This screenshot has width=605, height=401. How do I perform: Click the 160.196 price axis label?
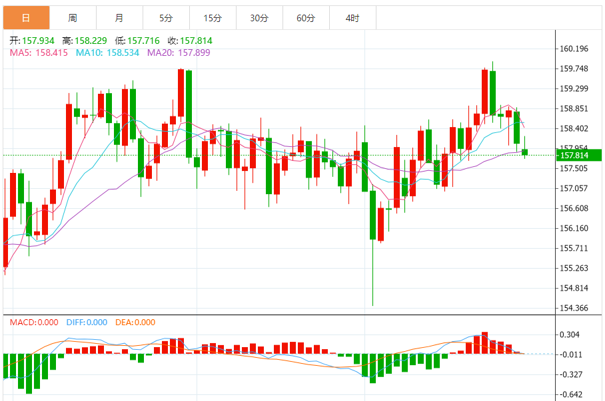tap(574, 49)
